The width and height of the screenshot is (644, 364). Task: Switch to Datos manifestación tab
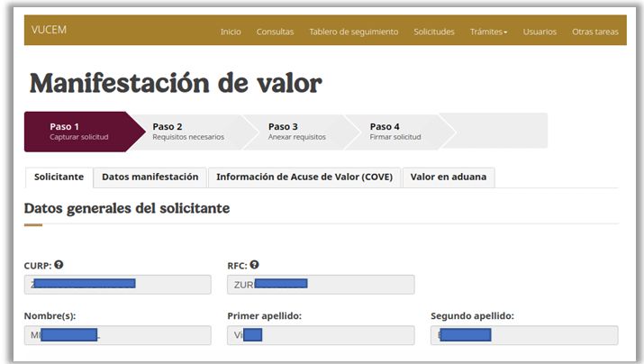(150, 177)
